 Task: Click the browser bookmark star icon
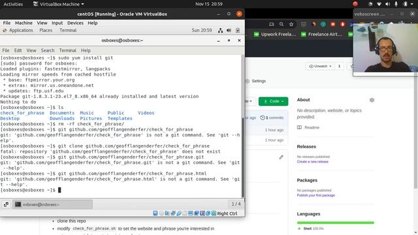pyautogui.click(x=291, y=24)
